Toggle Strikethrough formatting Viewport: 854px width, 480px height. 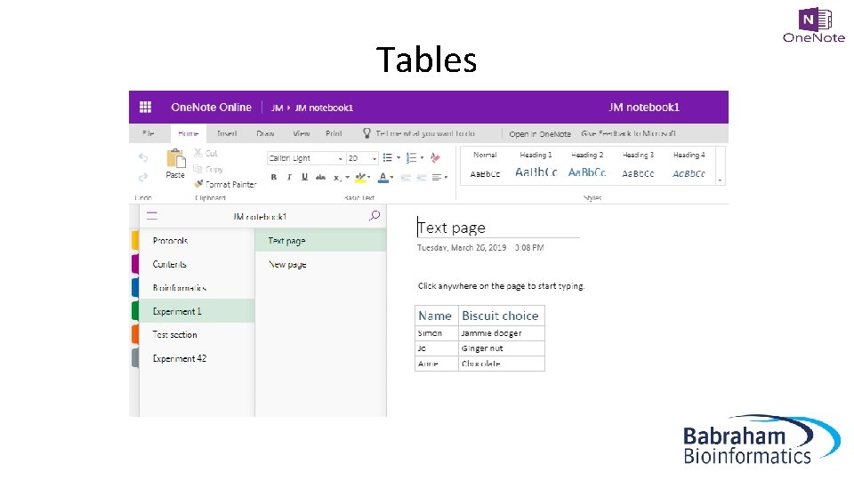click(321, 177)
